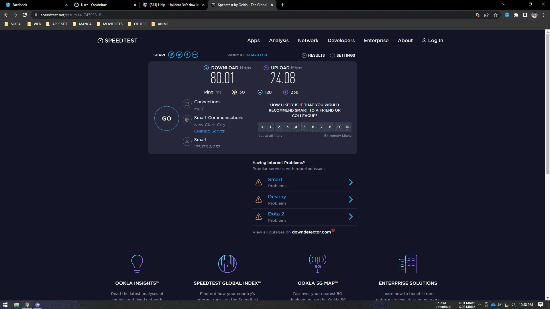Open speedtest SETTINGS
The width and height of the screenshot is (550, 309).
click(343, 56)
